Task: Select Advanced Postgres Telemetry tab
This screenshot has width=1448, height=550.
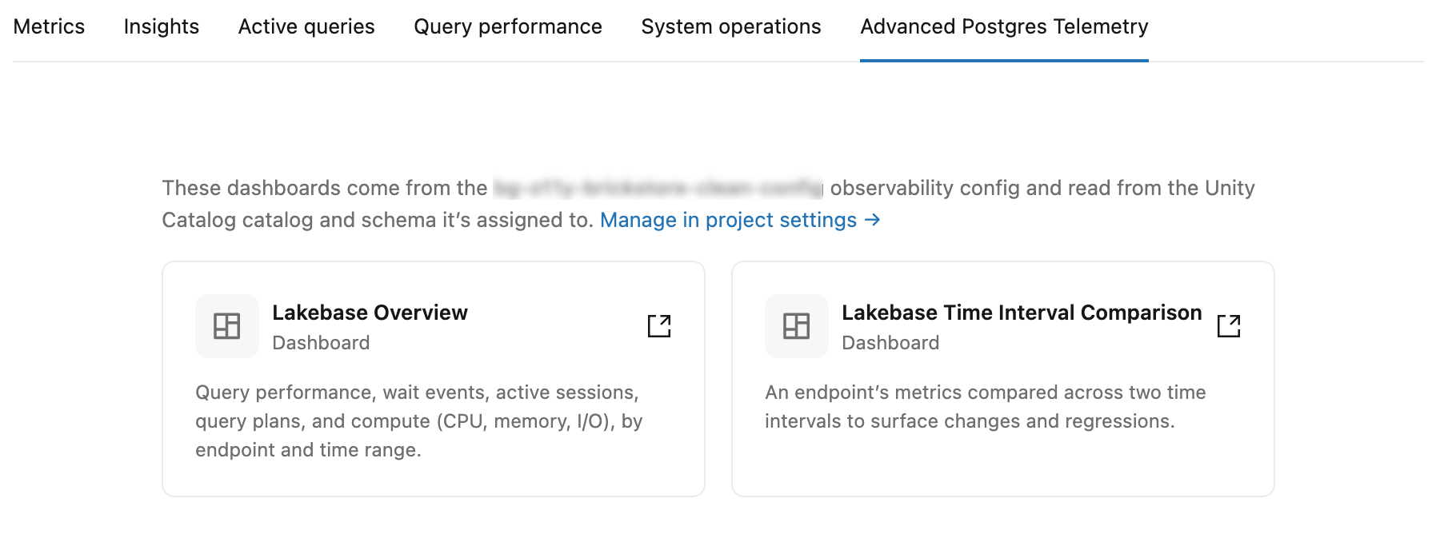Action: tap(1004, 26)
